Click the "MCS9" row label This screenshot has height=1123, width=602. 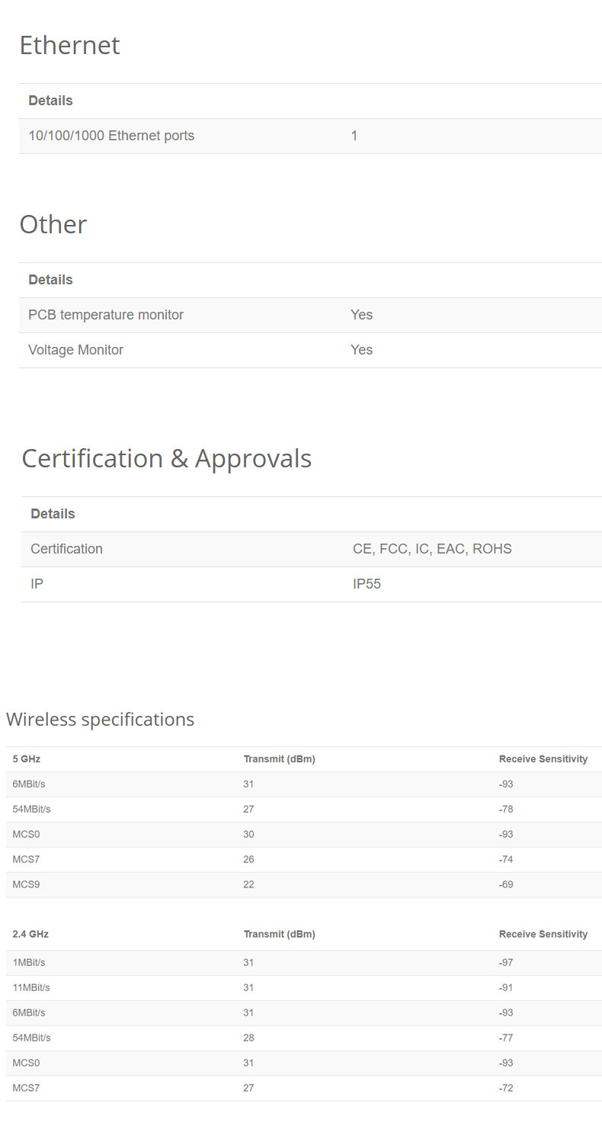click(26, 885)
